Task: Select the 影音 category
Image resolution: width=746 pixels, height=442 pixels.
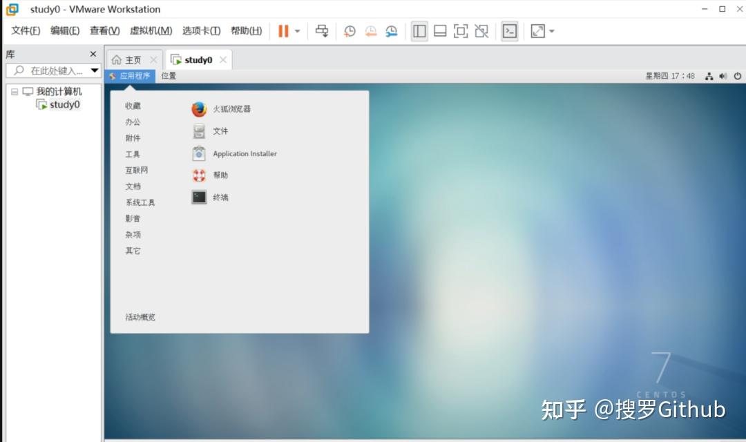Action: coord(133,218)
